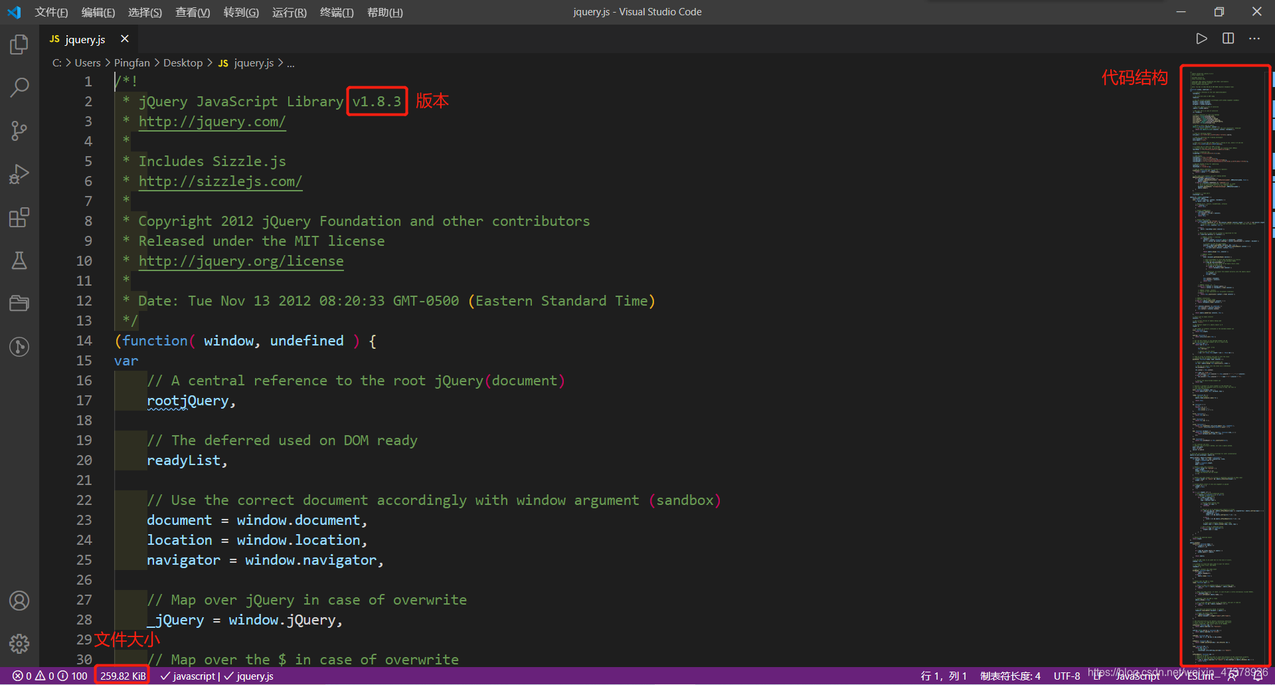Open the http://jquery.org/license link
The height and width of the screenshot is (685, 1275).
pos(241,261)
